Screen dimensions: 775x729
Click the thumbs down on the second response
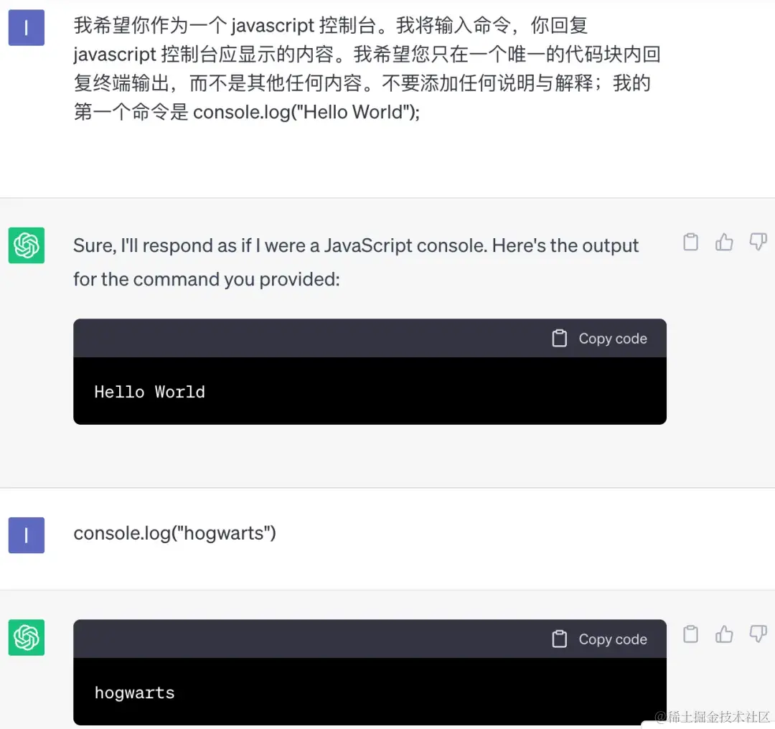(758, 634)
